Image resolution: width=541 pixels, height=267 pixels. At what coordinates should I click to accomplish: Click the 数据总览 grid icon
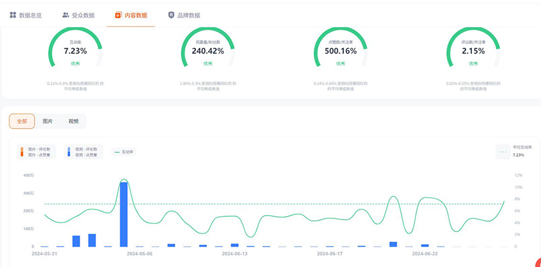click(13, 15)
